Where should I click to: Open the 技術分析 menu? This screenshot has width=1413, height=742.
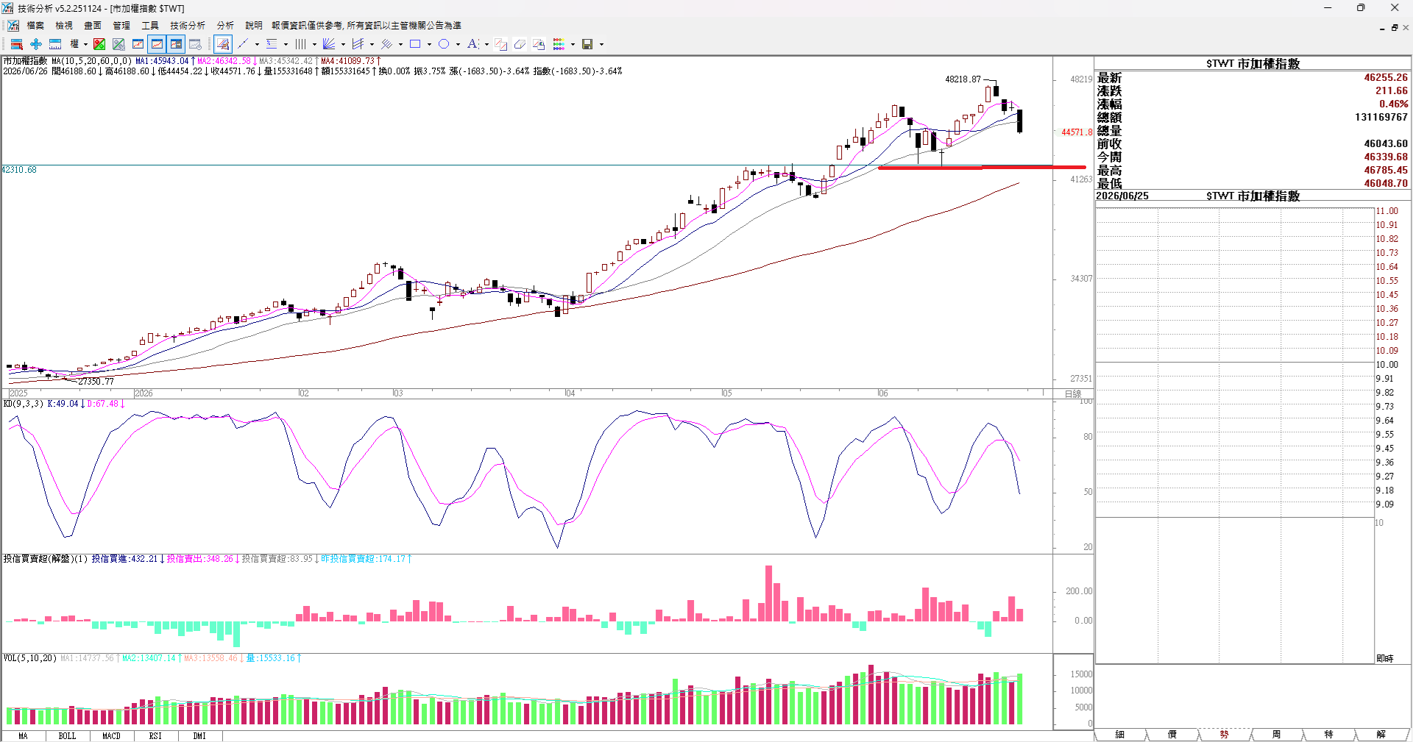pos(188,26)
